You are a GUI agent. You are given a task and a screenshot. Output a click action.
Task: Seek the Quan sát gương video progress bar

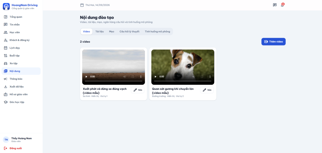[x=183, y=81]
